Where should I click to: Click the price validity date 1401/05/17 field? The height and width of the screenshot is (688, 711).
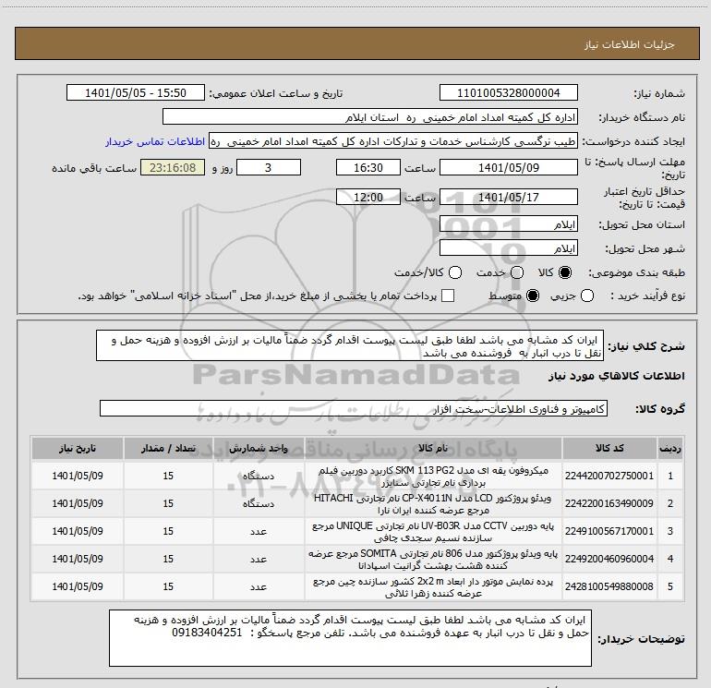pos(508,197)
